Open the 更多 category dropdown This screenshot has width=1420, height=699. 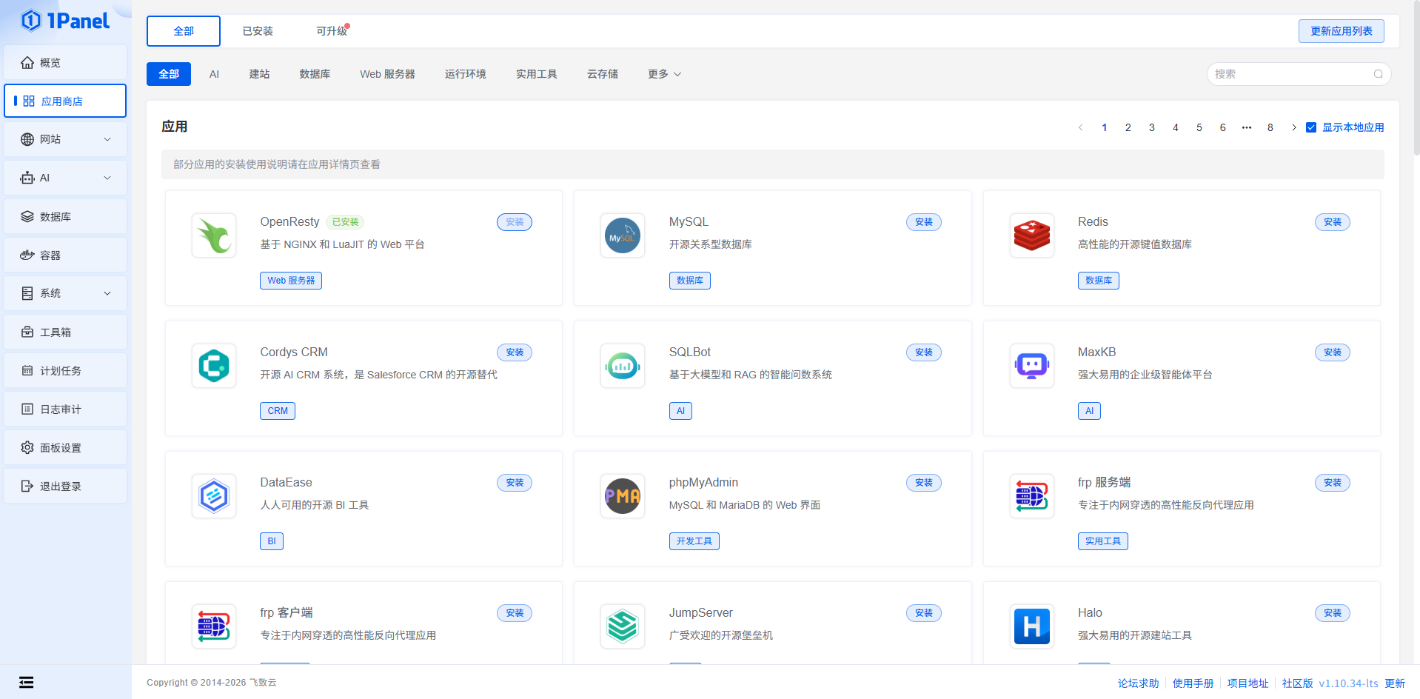pos(664,74)
